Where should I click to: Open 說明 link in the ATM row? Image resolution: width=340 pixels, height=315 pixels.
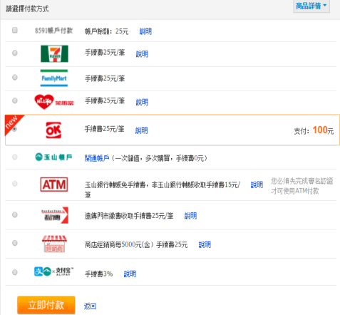[257, 185]
